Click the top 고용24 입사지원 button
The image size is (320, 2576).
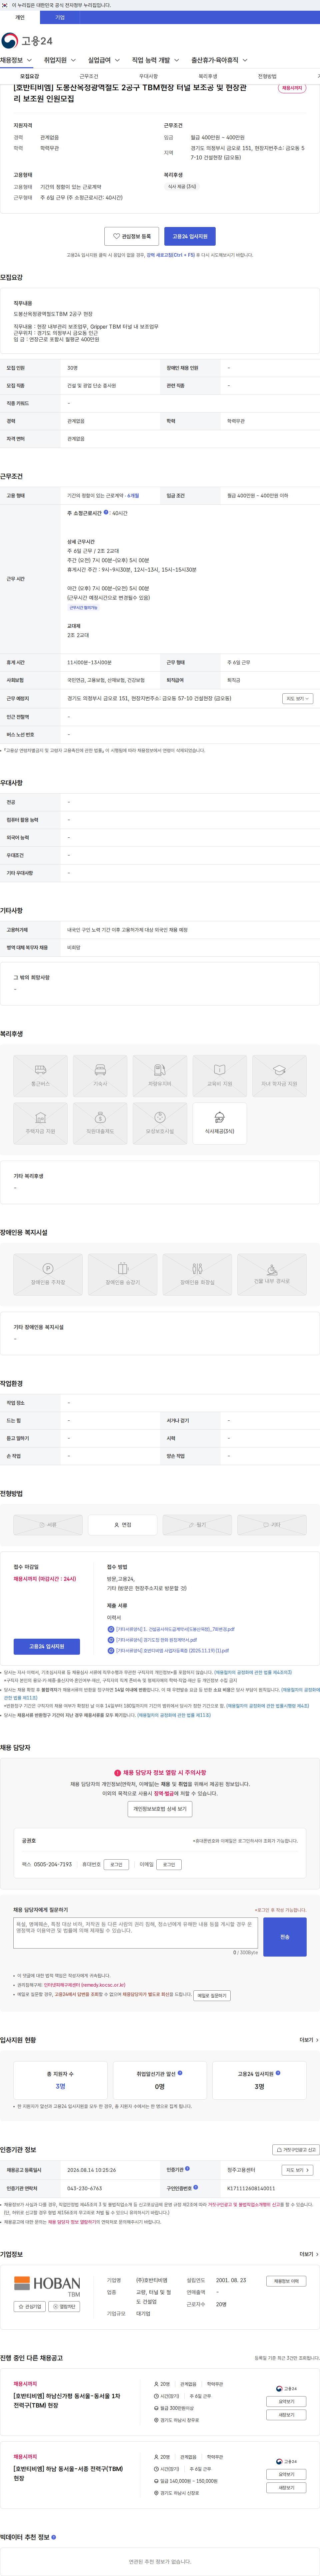click(x=189, y=236)
